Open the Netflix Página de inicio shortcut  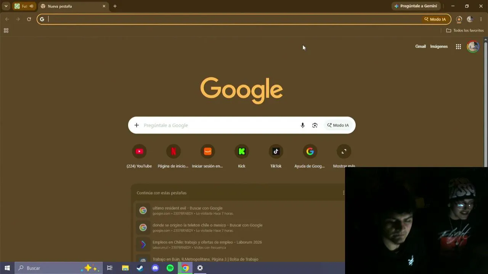coord(173,156)
